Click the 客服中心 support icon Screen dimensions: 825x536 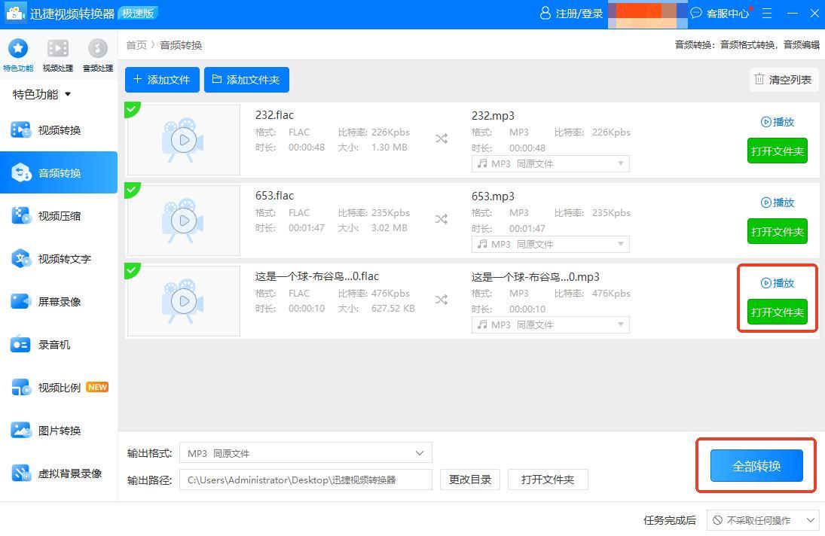pyautogui.click(x=696, y=14)
